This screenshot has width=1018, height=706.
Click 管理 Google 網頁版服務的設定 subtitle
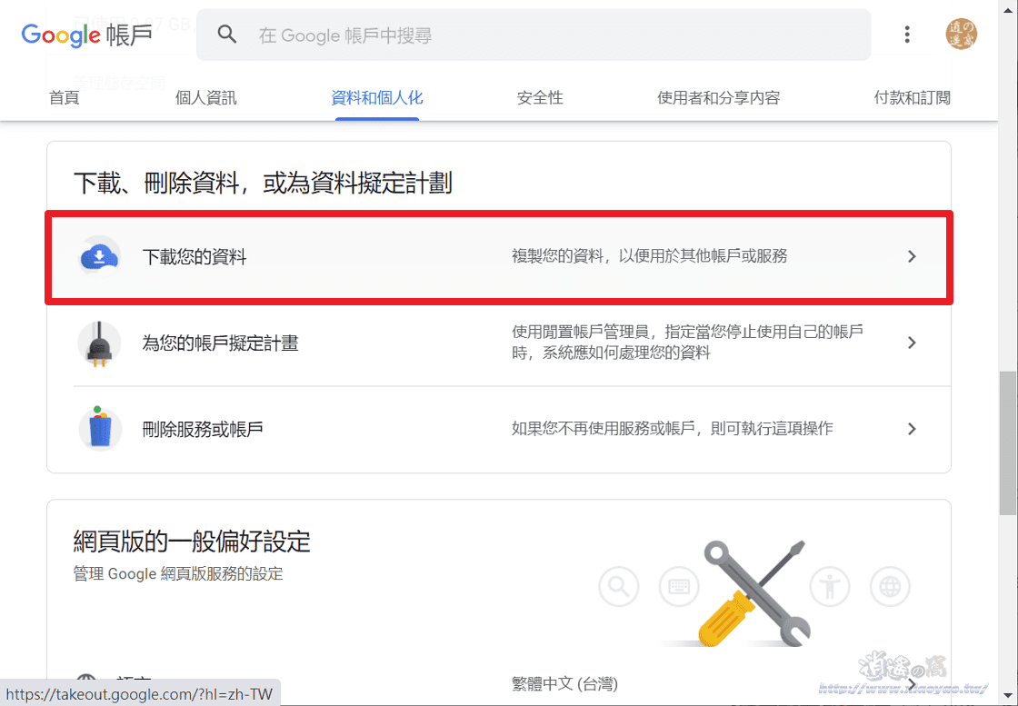(178, 573)
